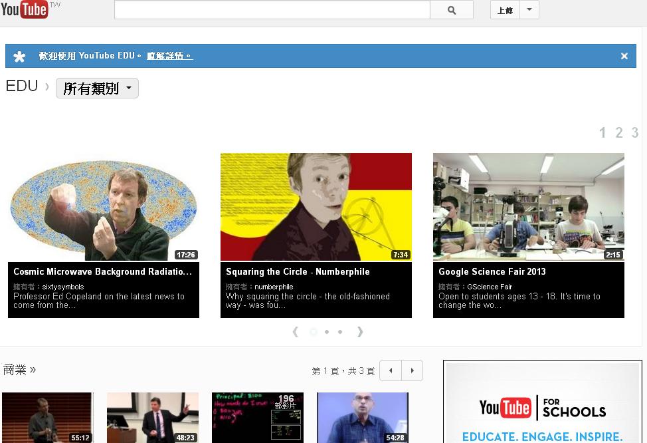Click the 'Open to students ages 13 - 18' text
Screen dimensions: 647x443
pyautogui.click(x=519, y=301)
